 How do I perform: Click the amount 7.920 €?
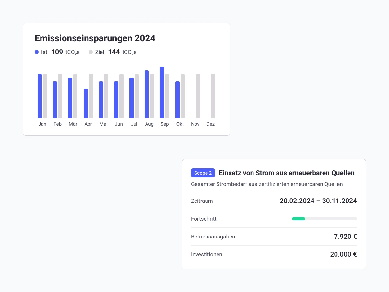pyautogui.click(x=345, y=237)
